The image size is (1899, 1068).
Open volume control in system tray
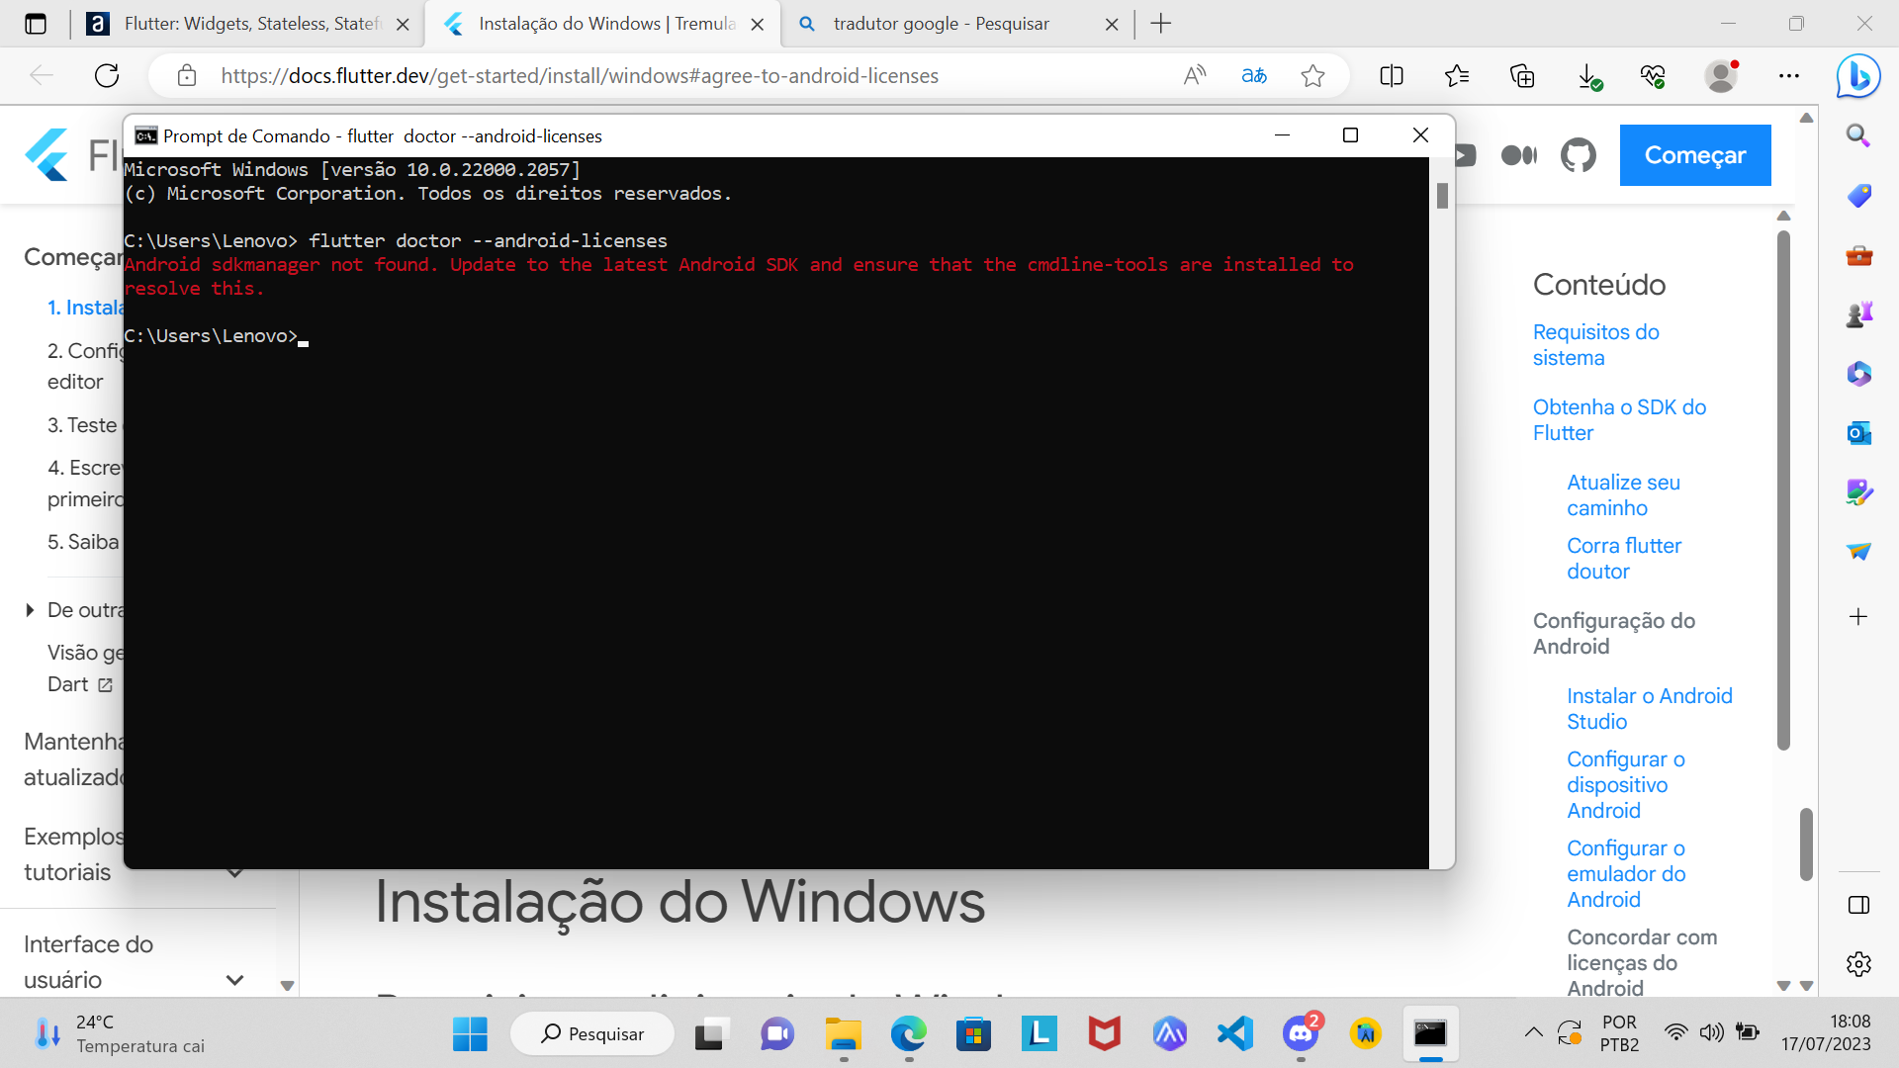[x=1711, y=1033]
